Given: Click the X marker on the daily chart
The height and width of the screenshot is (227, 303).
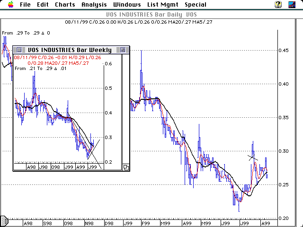Looking at the screenshot, I should pyautogui.click(x=253, y=157).
